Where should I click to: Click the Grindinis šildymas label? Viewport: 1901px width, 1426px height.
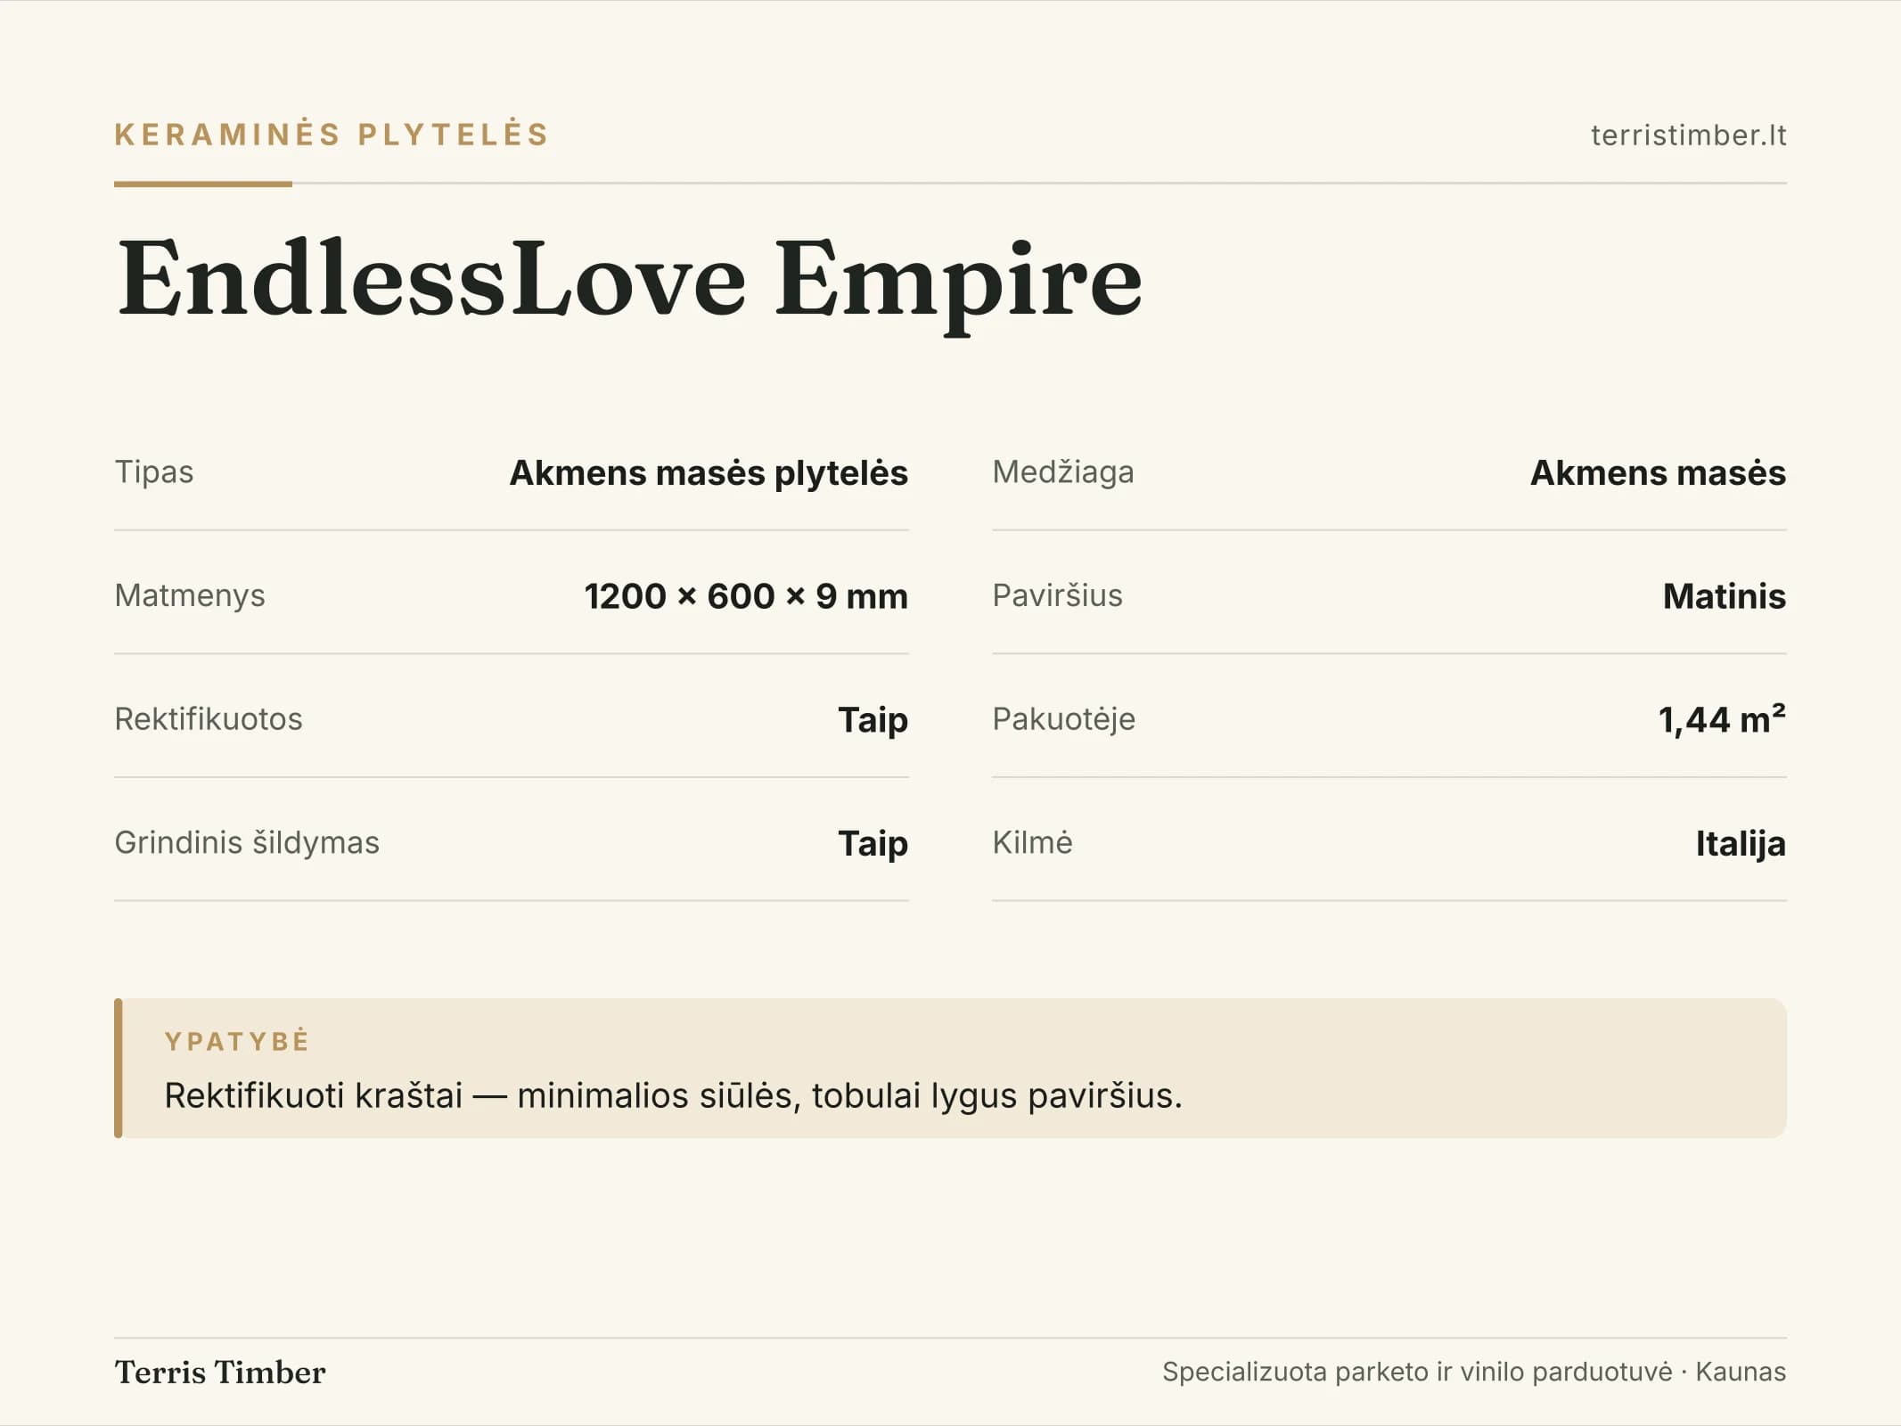click(247, 842)
